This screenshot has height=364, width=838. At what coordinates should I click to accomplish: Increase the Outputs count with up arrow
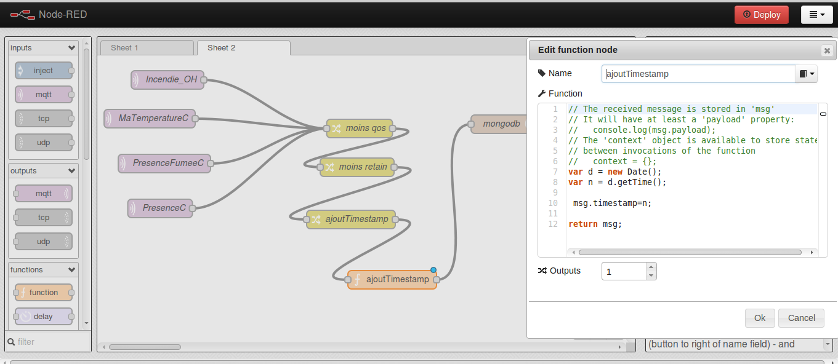point(651,267)
